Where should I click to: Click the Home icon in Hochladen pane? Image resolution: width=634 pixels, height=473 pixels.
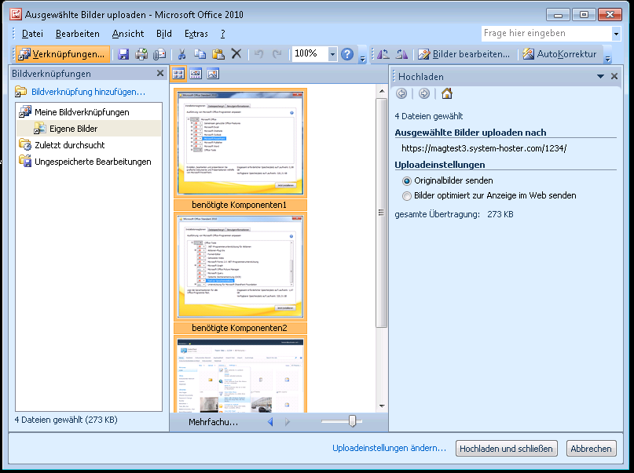point(446,94)
